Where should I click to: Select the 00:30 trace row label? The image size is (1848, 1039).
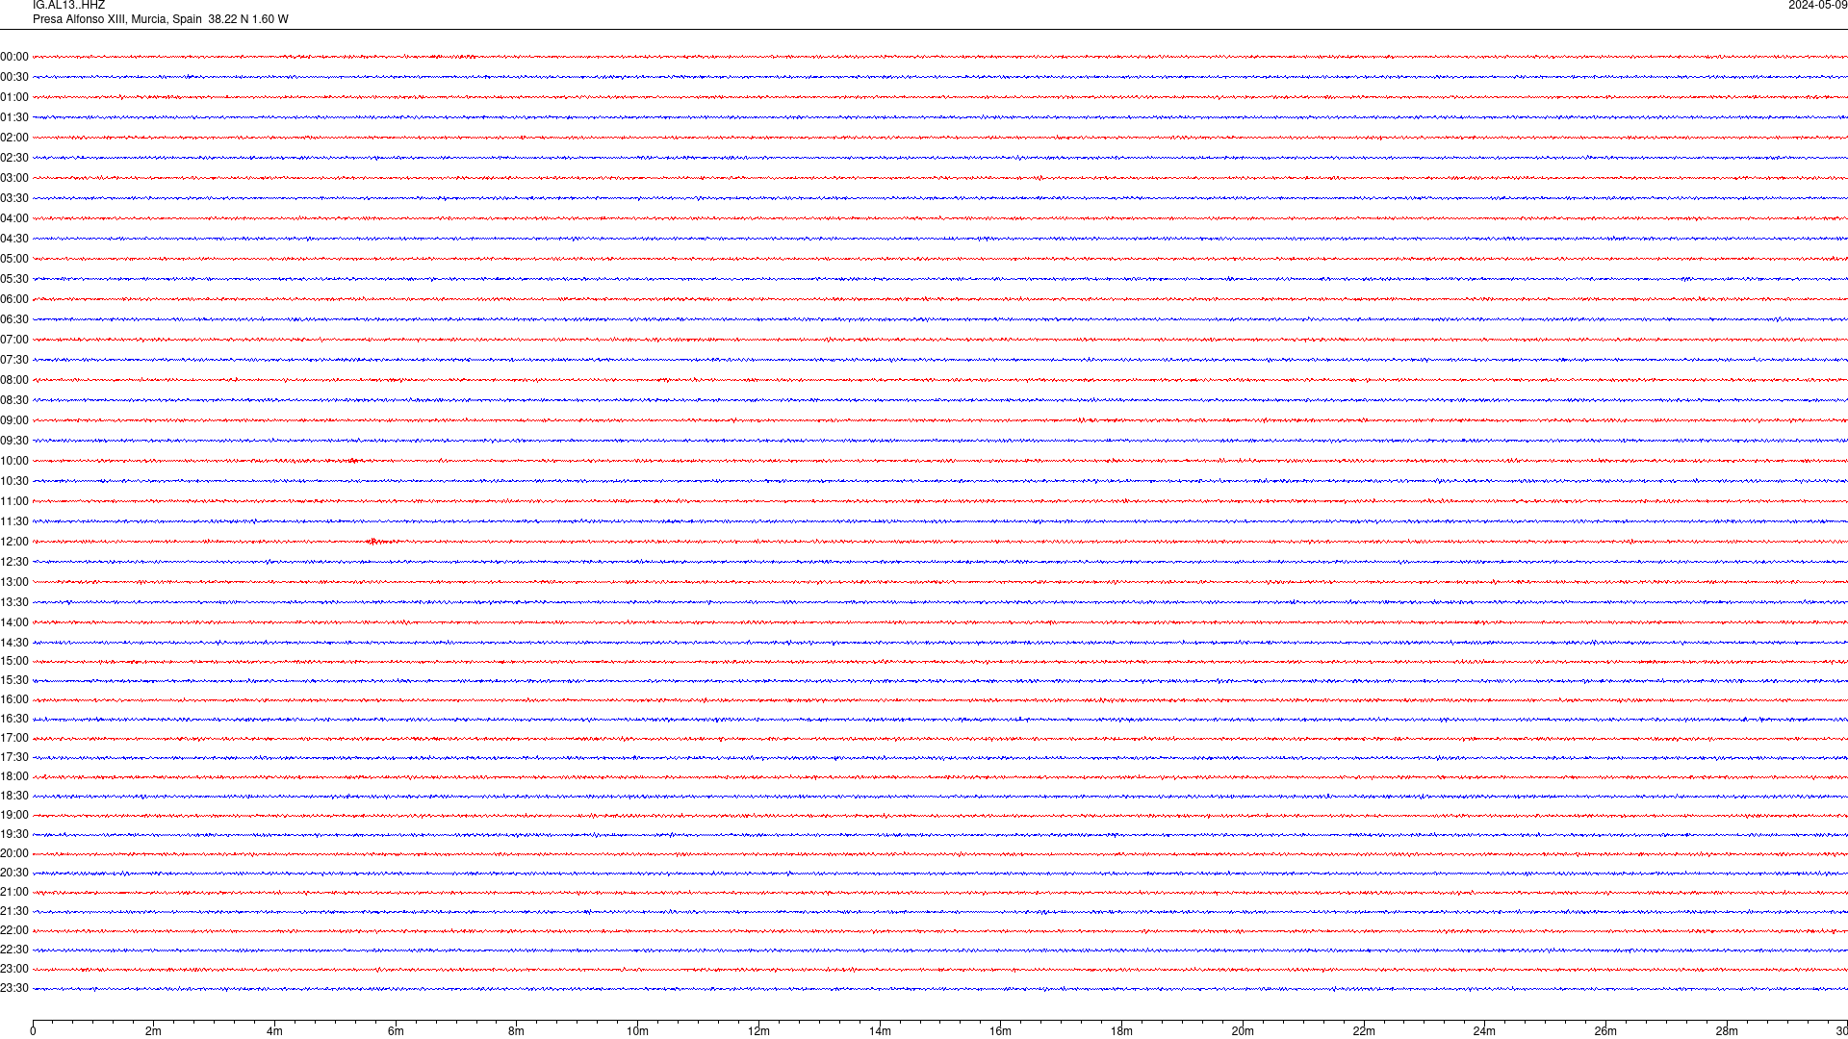[x=14, y=77]
